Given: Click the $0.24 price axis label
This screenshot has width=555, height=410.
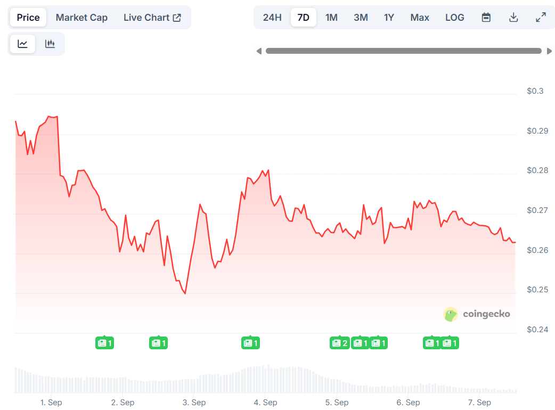Looking at the screenshot, I should (537, 330).
